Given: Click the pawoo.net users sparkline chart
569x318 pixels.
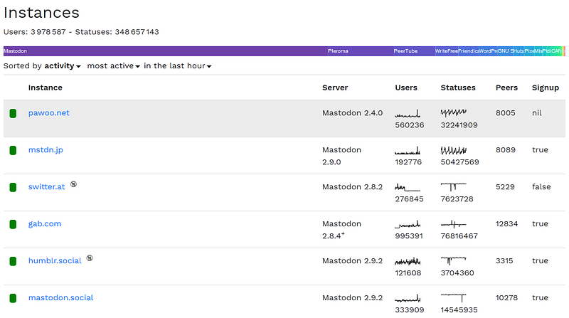Looking at the screenshot, I should click(408, 114).
